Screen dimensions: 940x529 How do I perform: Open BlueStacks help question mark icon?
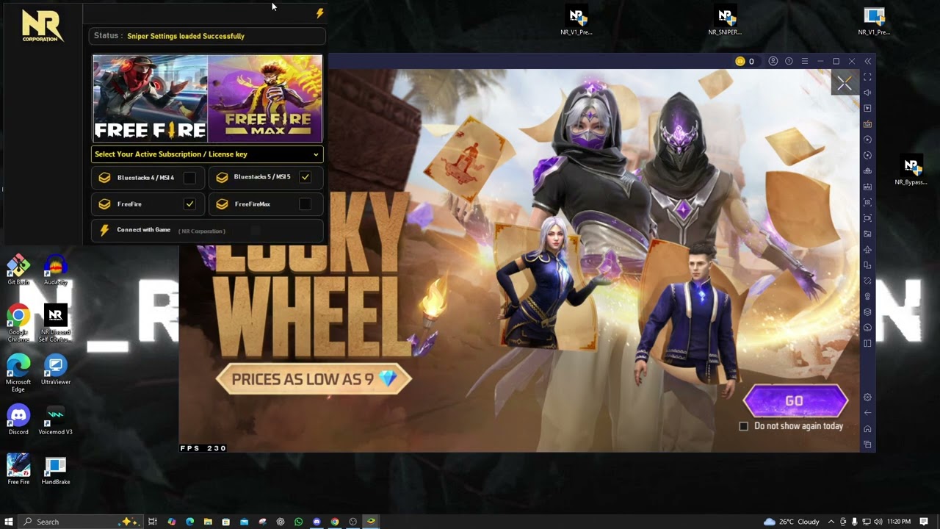[789, 61]
